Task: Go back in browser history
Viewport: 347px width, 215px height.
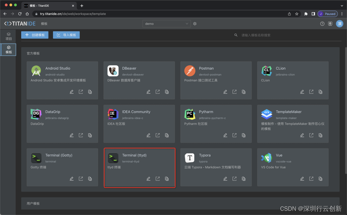Action: pyautogui.click(x=5, y=14)
